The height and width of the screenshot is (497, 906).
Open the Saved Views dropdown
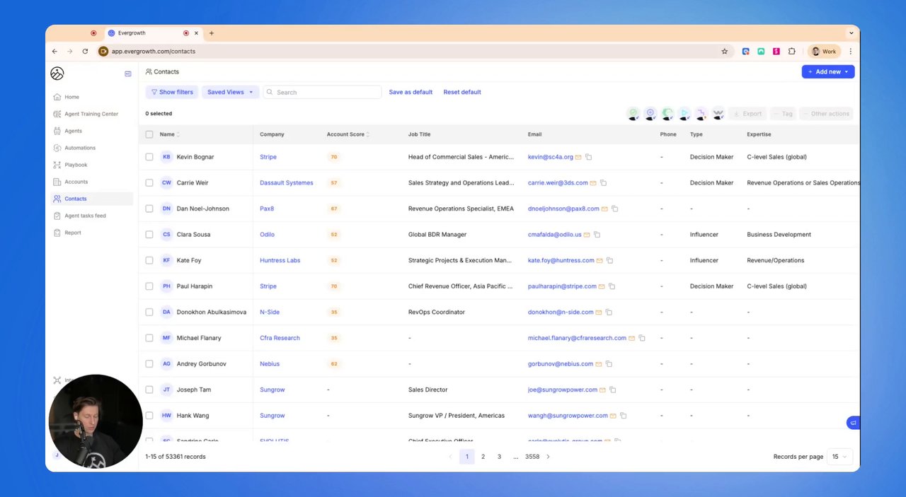pyautogui.click(x=230, y=92)
